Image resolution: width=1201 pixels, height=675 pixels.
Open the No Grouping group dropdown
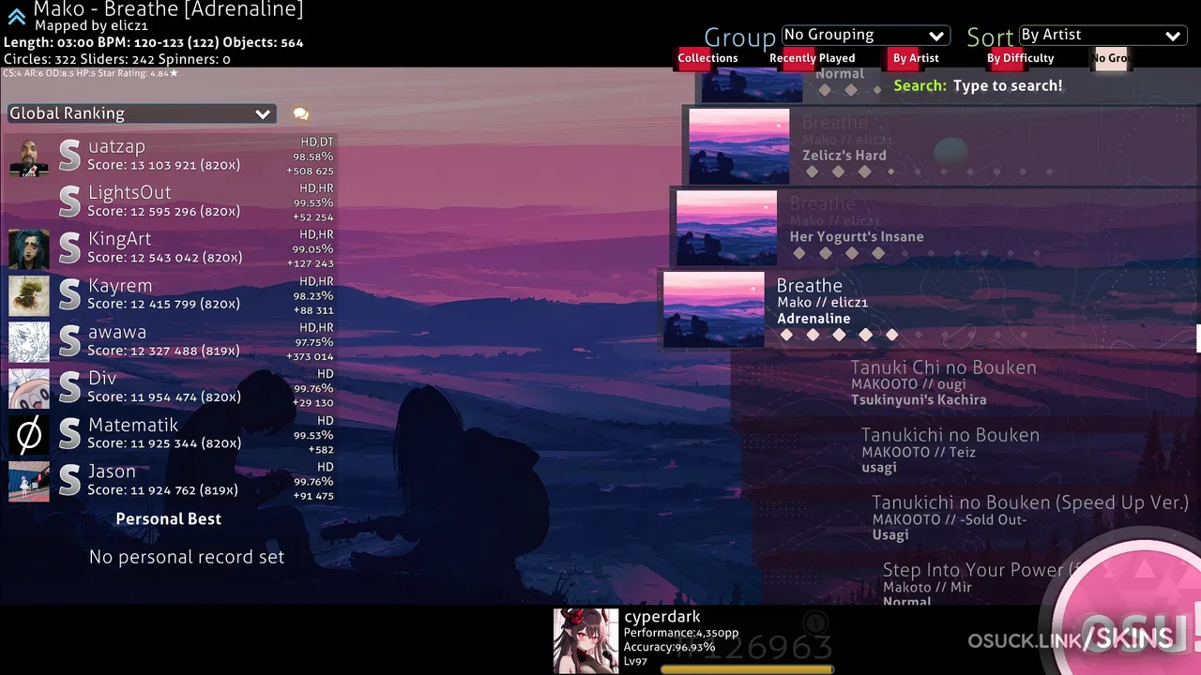pyautogui.click(x=865, y=36)
